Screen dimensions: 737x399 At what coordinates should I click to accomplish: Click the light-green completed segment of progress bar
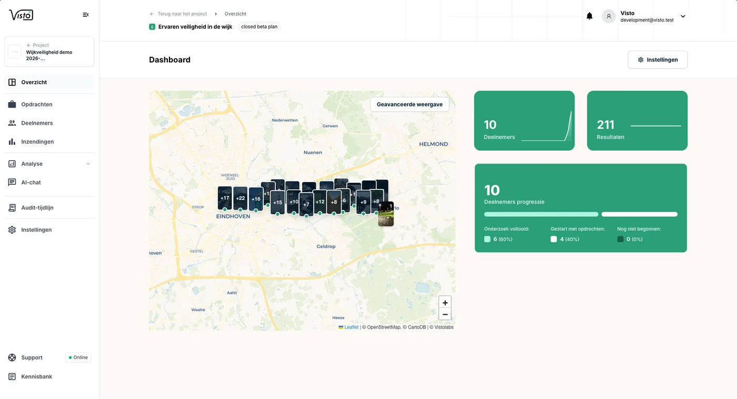541,214
